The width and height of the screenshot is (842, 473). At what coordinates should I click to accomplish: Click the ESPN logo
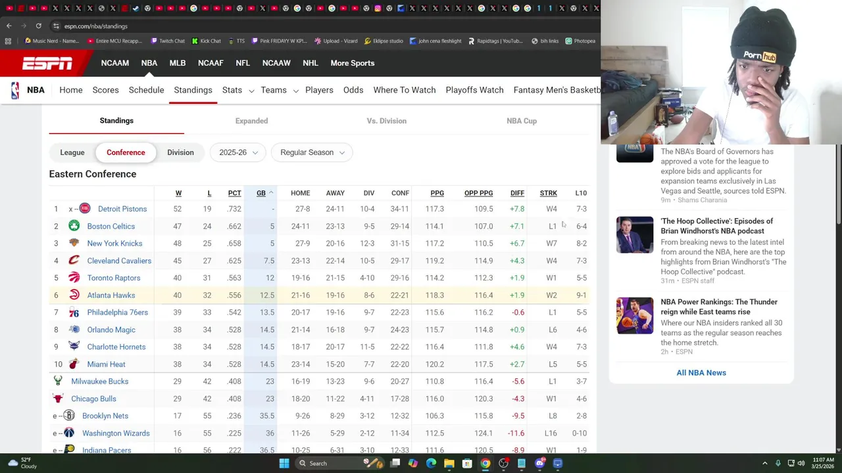(47, 63)
